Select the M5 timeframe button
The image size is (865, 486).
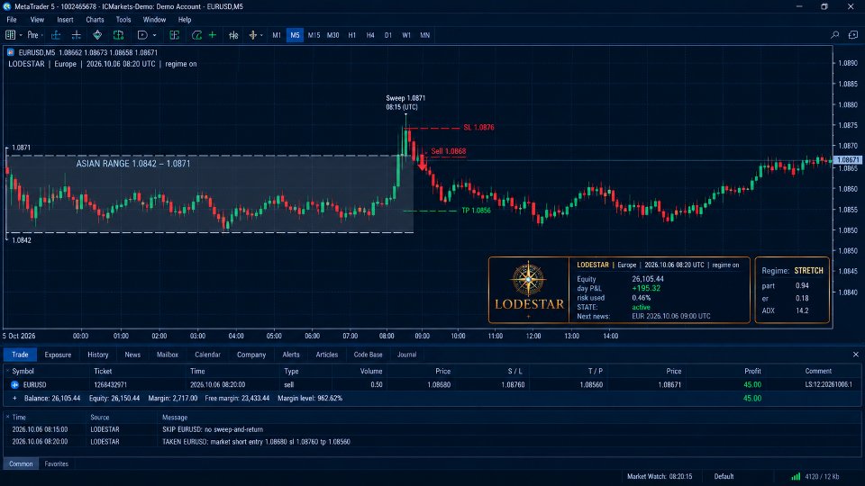[x=296, y=35]
